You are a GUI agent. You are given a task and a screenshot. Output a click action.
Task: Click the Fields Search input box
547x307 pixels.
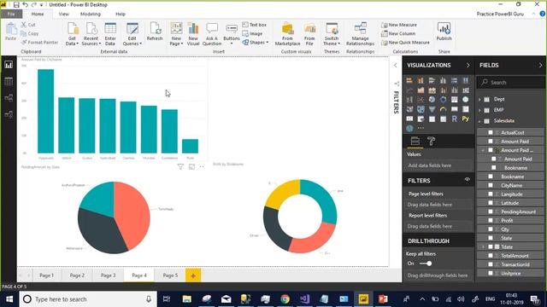[x=510, y=83]
